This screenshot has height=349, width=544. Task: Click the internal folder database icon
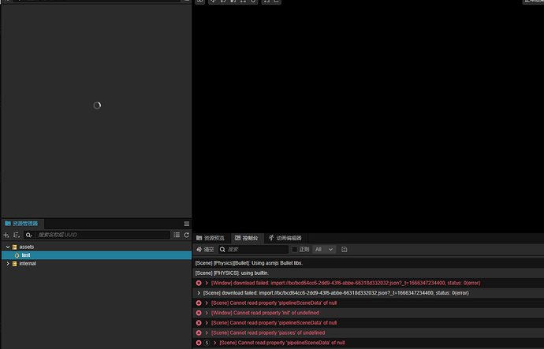[x=14, y=264]
